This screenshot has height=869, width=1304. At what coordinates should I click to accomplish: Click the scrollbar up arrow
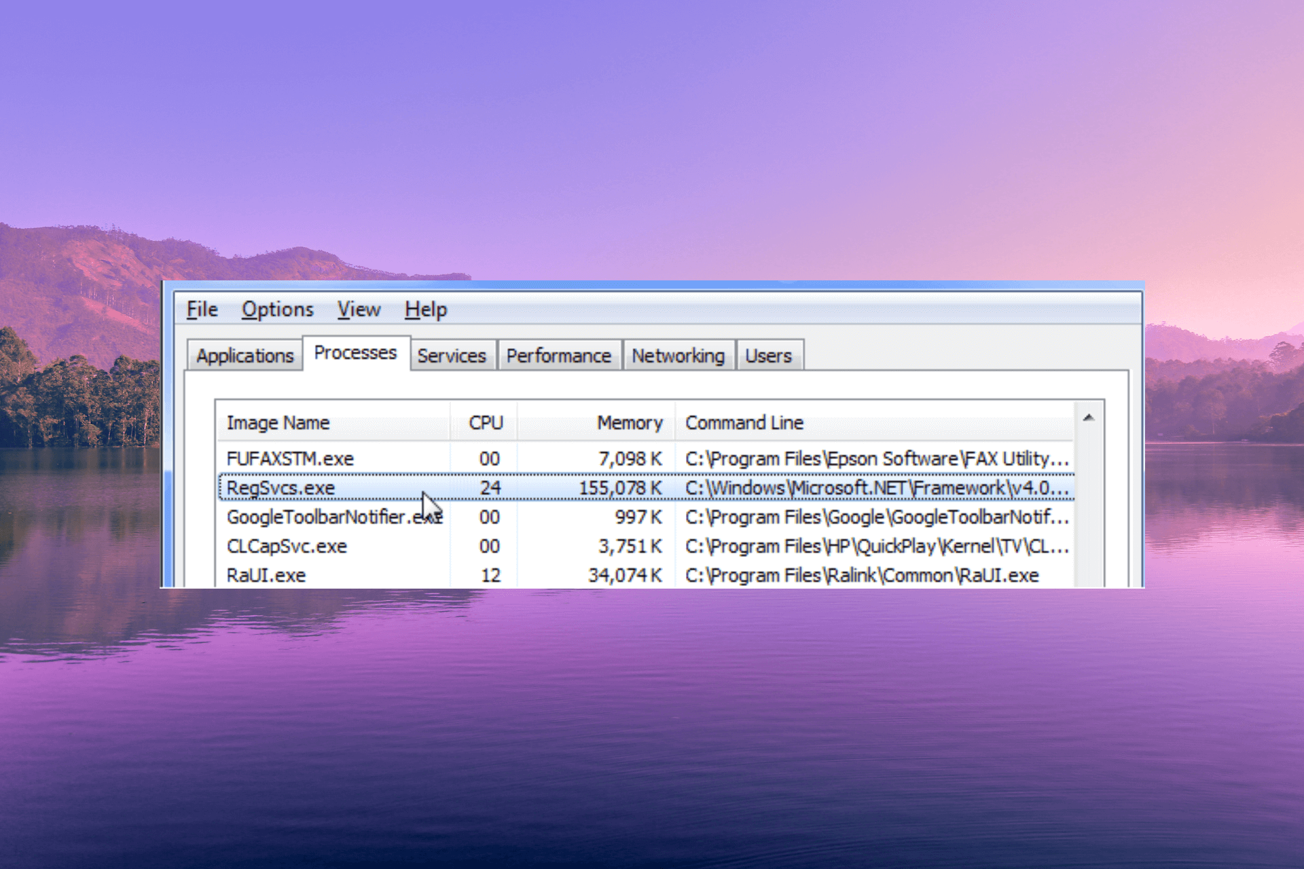click(1088, 418)
